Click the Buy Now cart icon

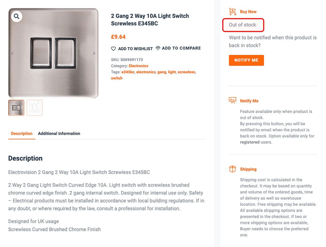click(232, 11)
